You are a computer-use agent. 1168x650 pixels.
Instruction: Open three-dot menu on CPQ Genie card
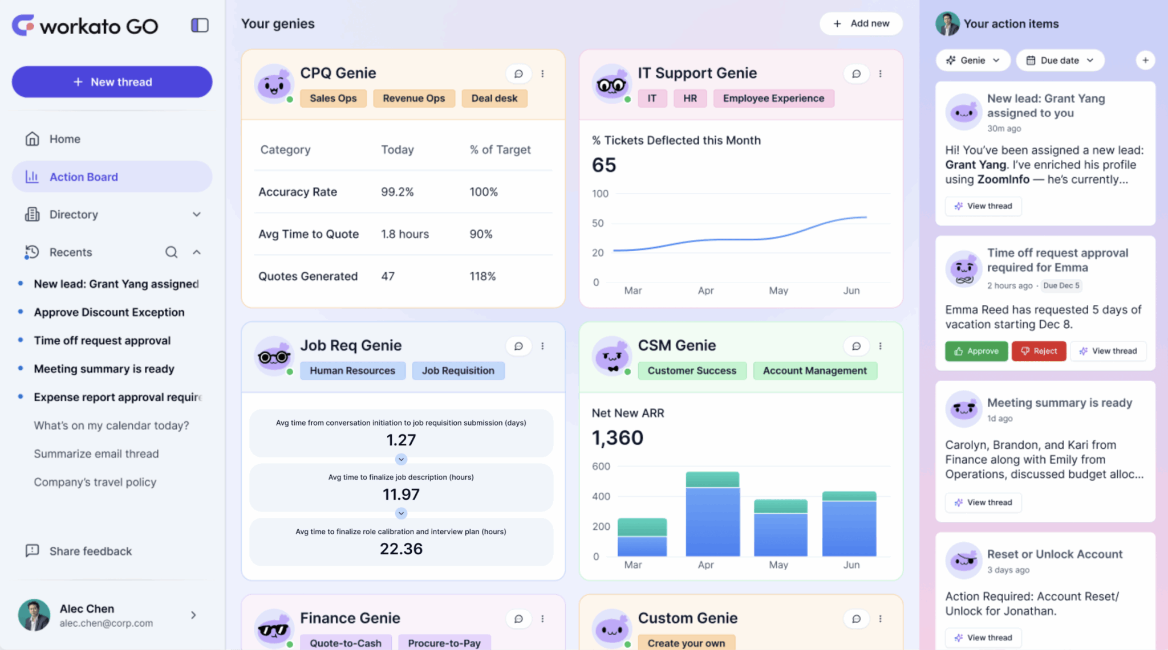pos(542,73)
